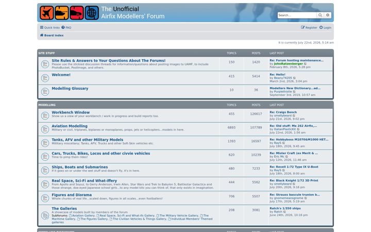The height and width of the screenshot is (232, 371).
Task: View JohnRatzenberger's profile
Action: click(288, 64)
